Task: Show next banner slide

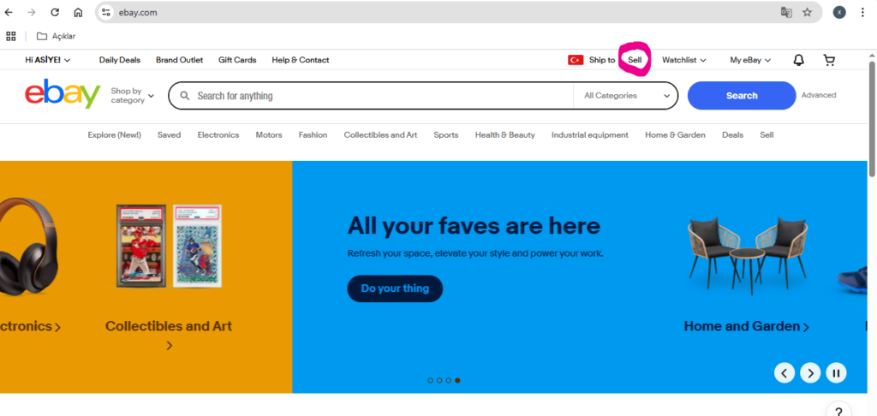Action: [810, 373]
